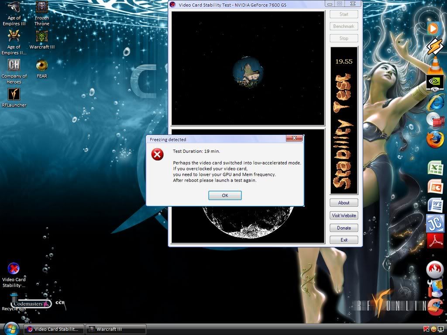
Task: Launch Firefox from the side dock
Action: [x=435, y=140]
